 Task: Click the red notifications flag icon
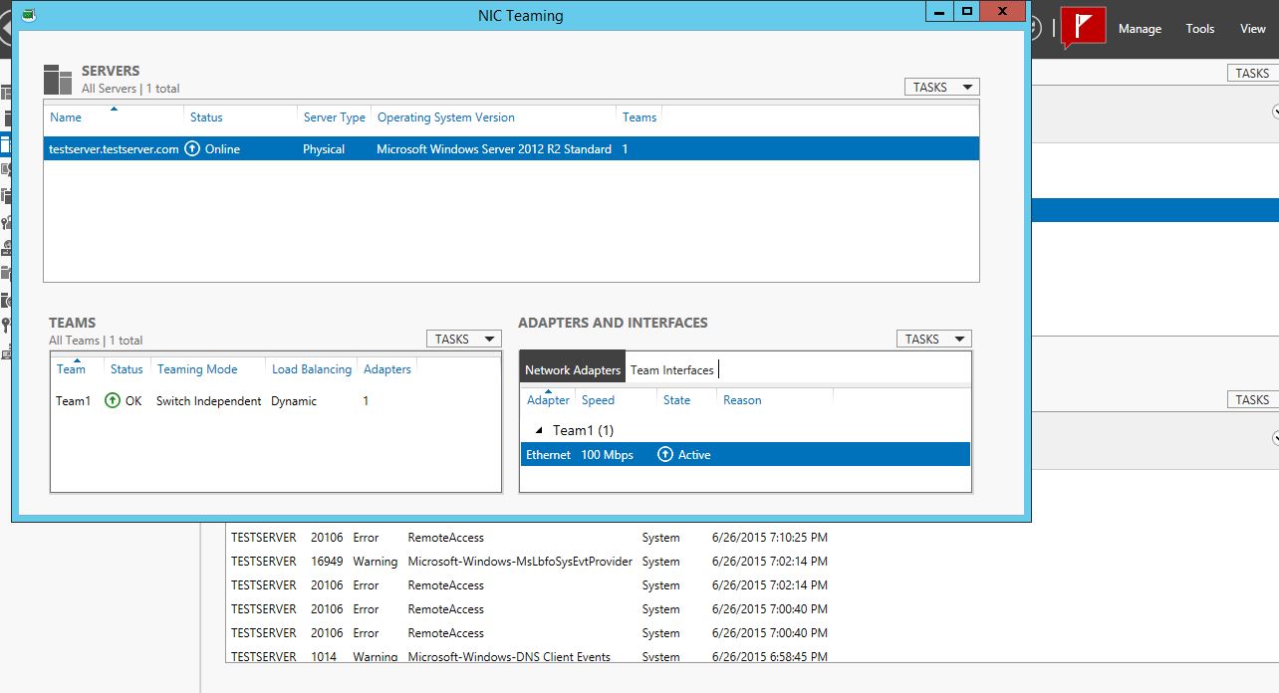tap(1083, 27)
